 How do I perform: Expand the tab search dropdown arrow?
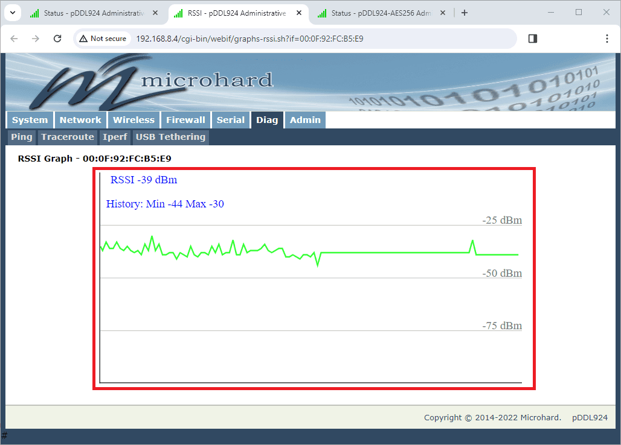point(12,13)
